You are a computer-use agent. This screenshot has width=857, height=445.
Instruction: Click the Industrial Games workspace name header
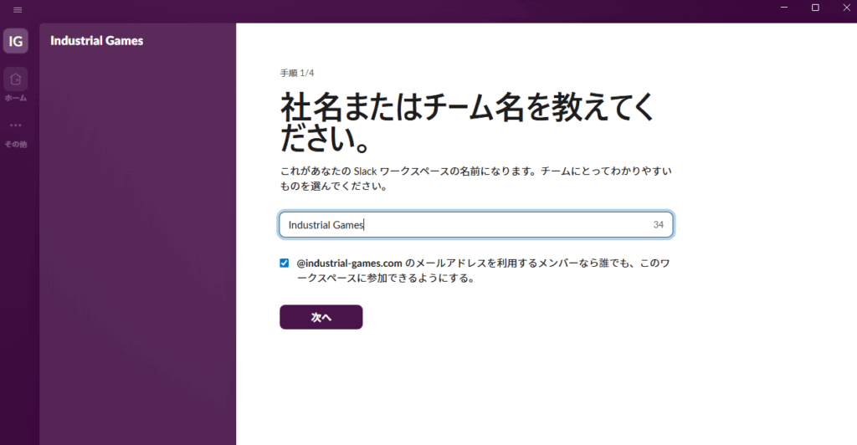coord(96,40)
